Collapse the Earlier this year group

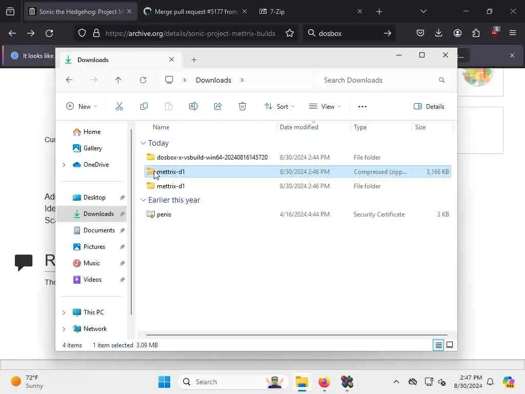[143, 200]
